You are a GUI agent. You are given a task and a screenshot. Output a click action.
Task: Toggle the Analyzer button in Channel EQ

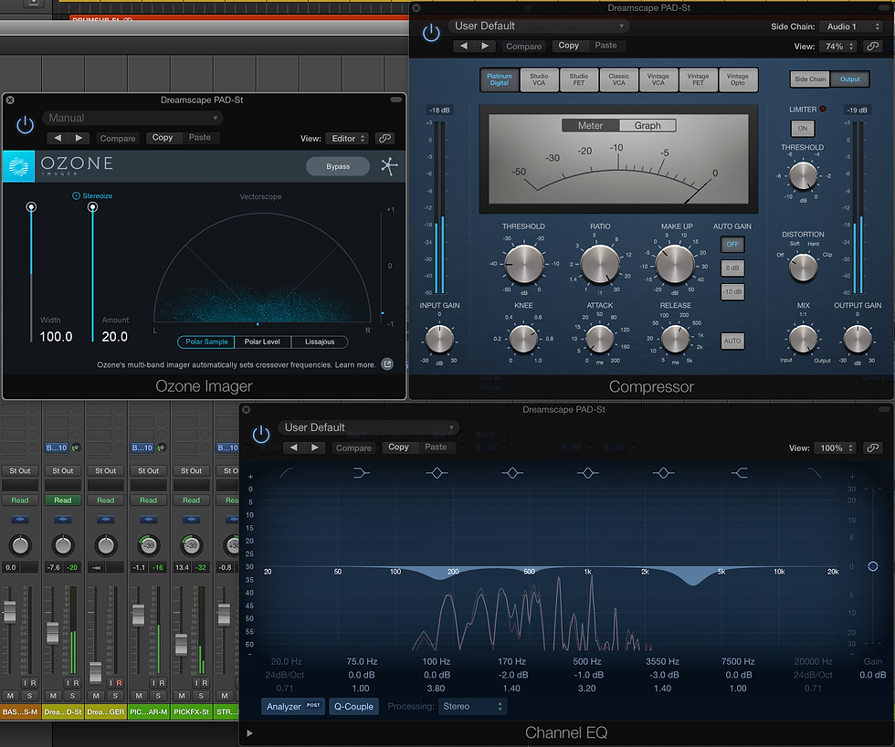tap(293, 706)
